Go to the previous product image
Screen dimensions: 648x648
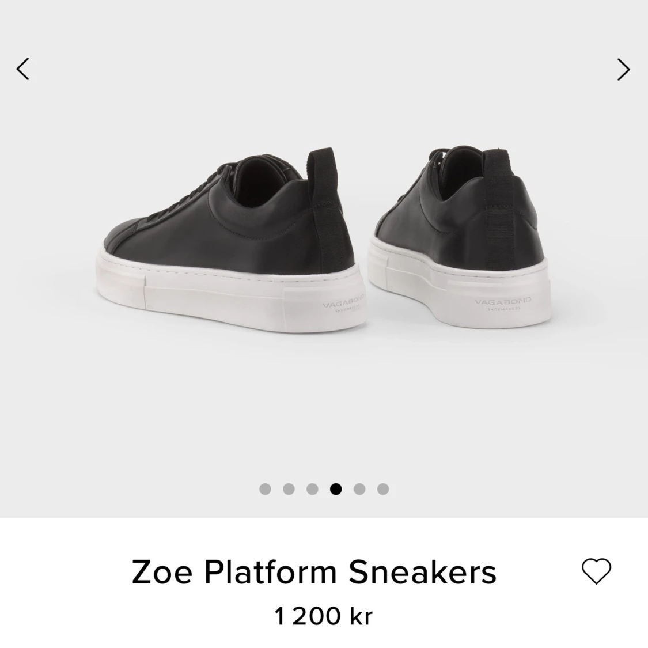(x=22, y=69)
